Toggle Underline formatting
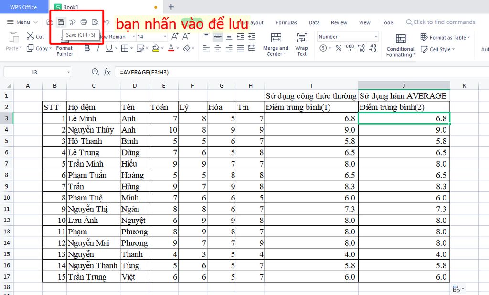This screenshot has height=295, width=489. (109, 48)
